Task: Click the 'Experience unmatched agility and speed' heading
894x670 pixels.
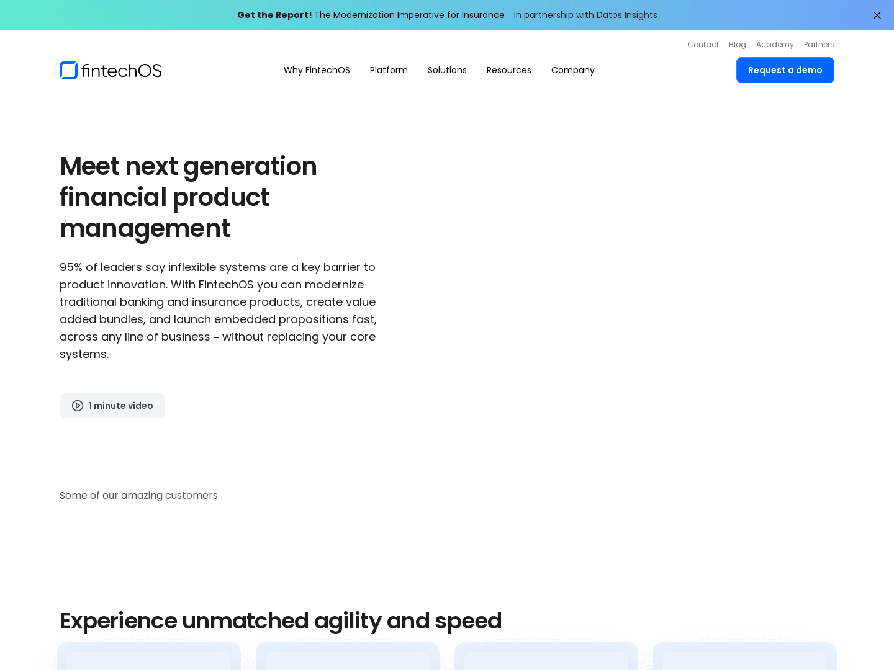Action: click(x=280, y=621)
